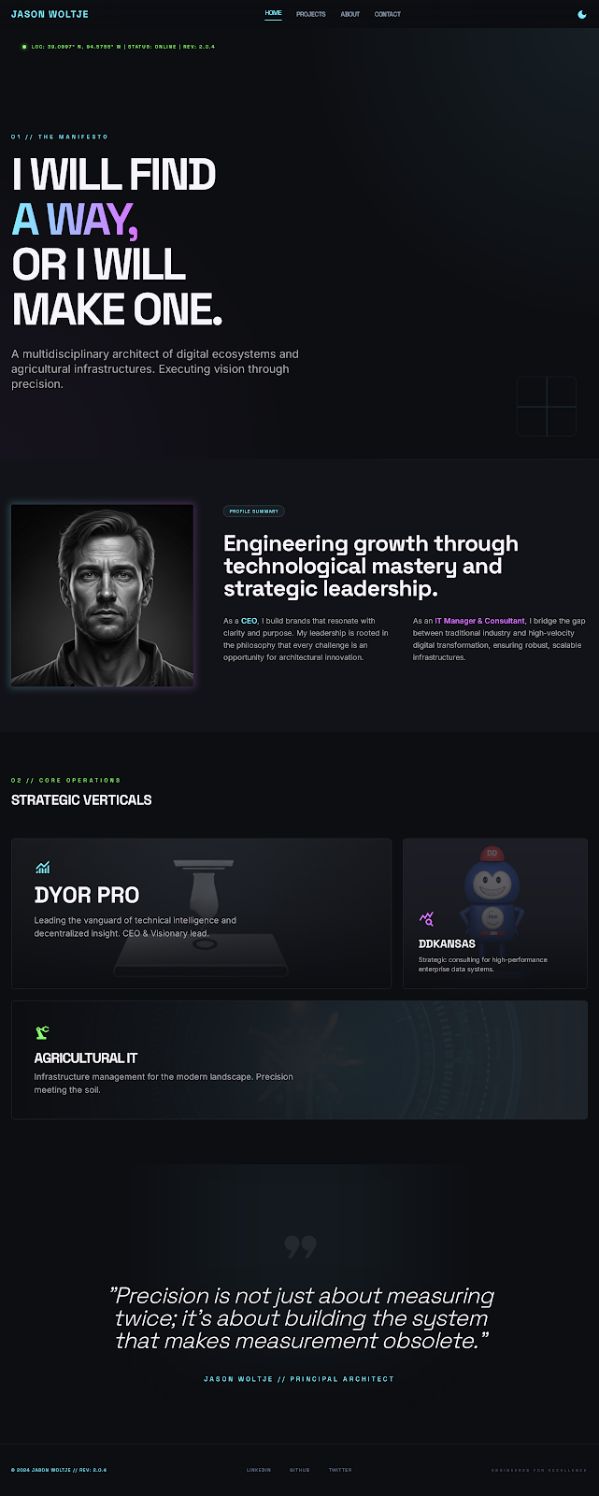Click the green online status dot
Image resolution: width=599 pixels, height=1496 pixels.
click(x=23, y=46)
